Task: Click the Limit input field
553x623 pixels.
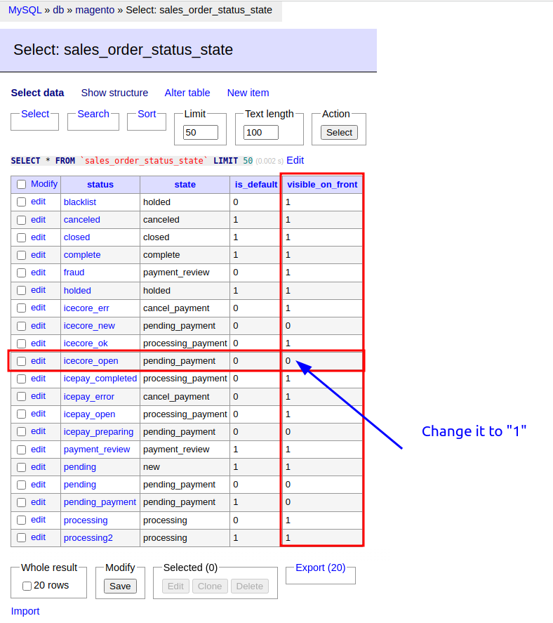Action: pyautogui.click(x=201, y=132)
